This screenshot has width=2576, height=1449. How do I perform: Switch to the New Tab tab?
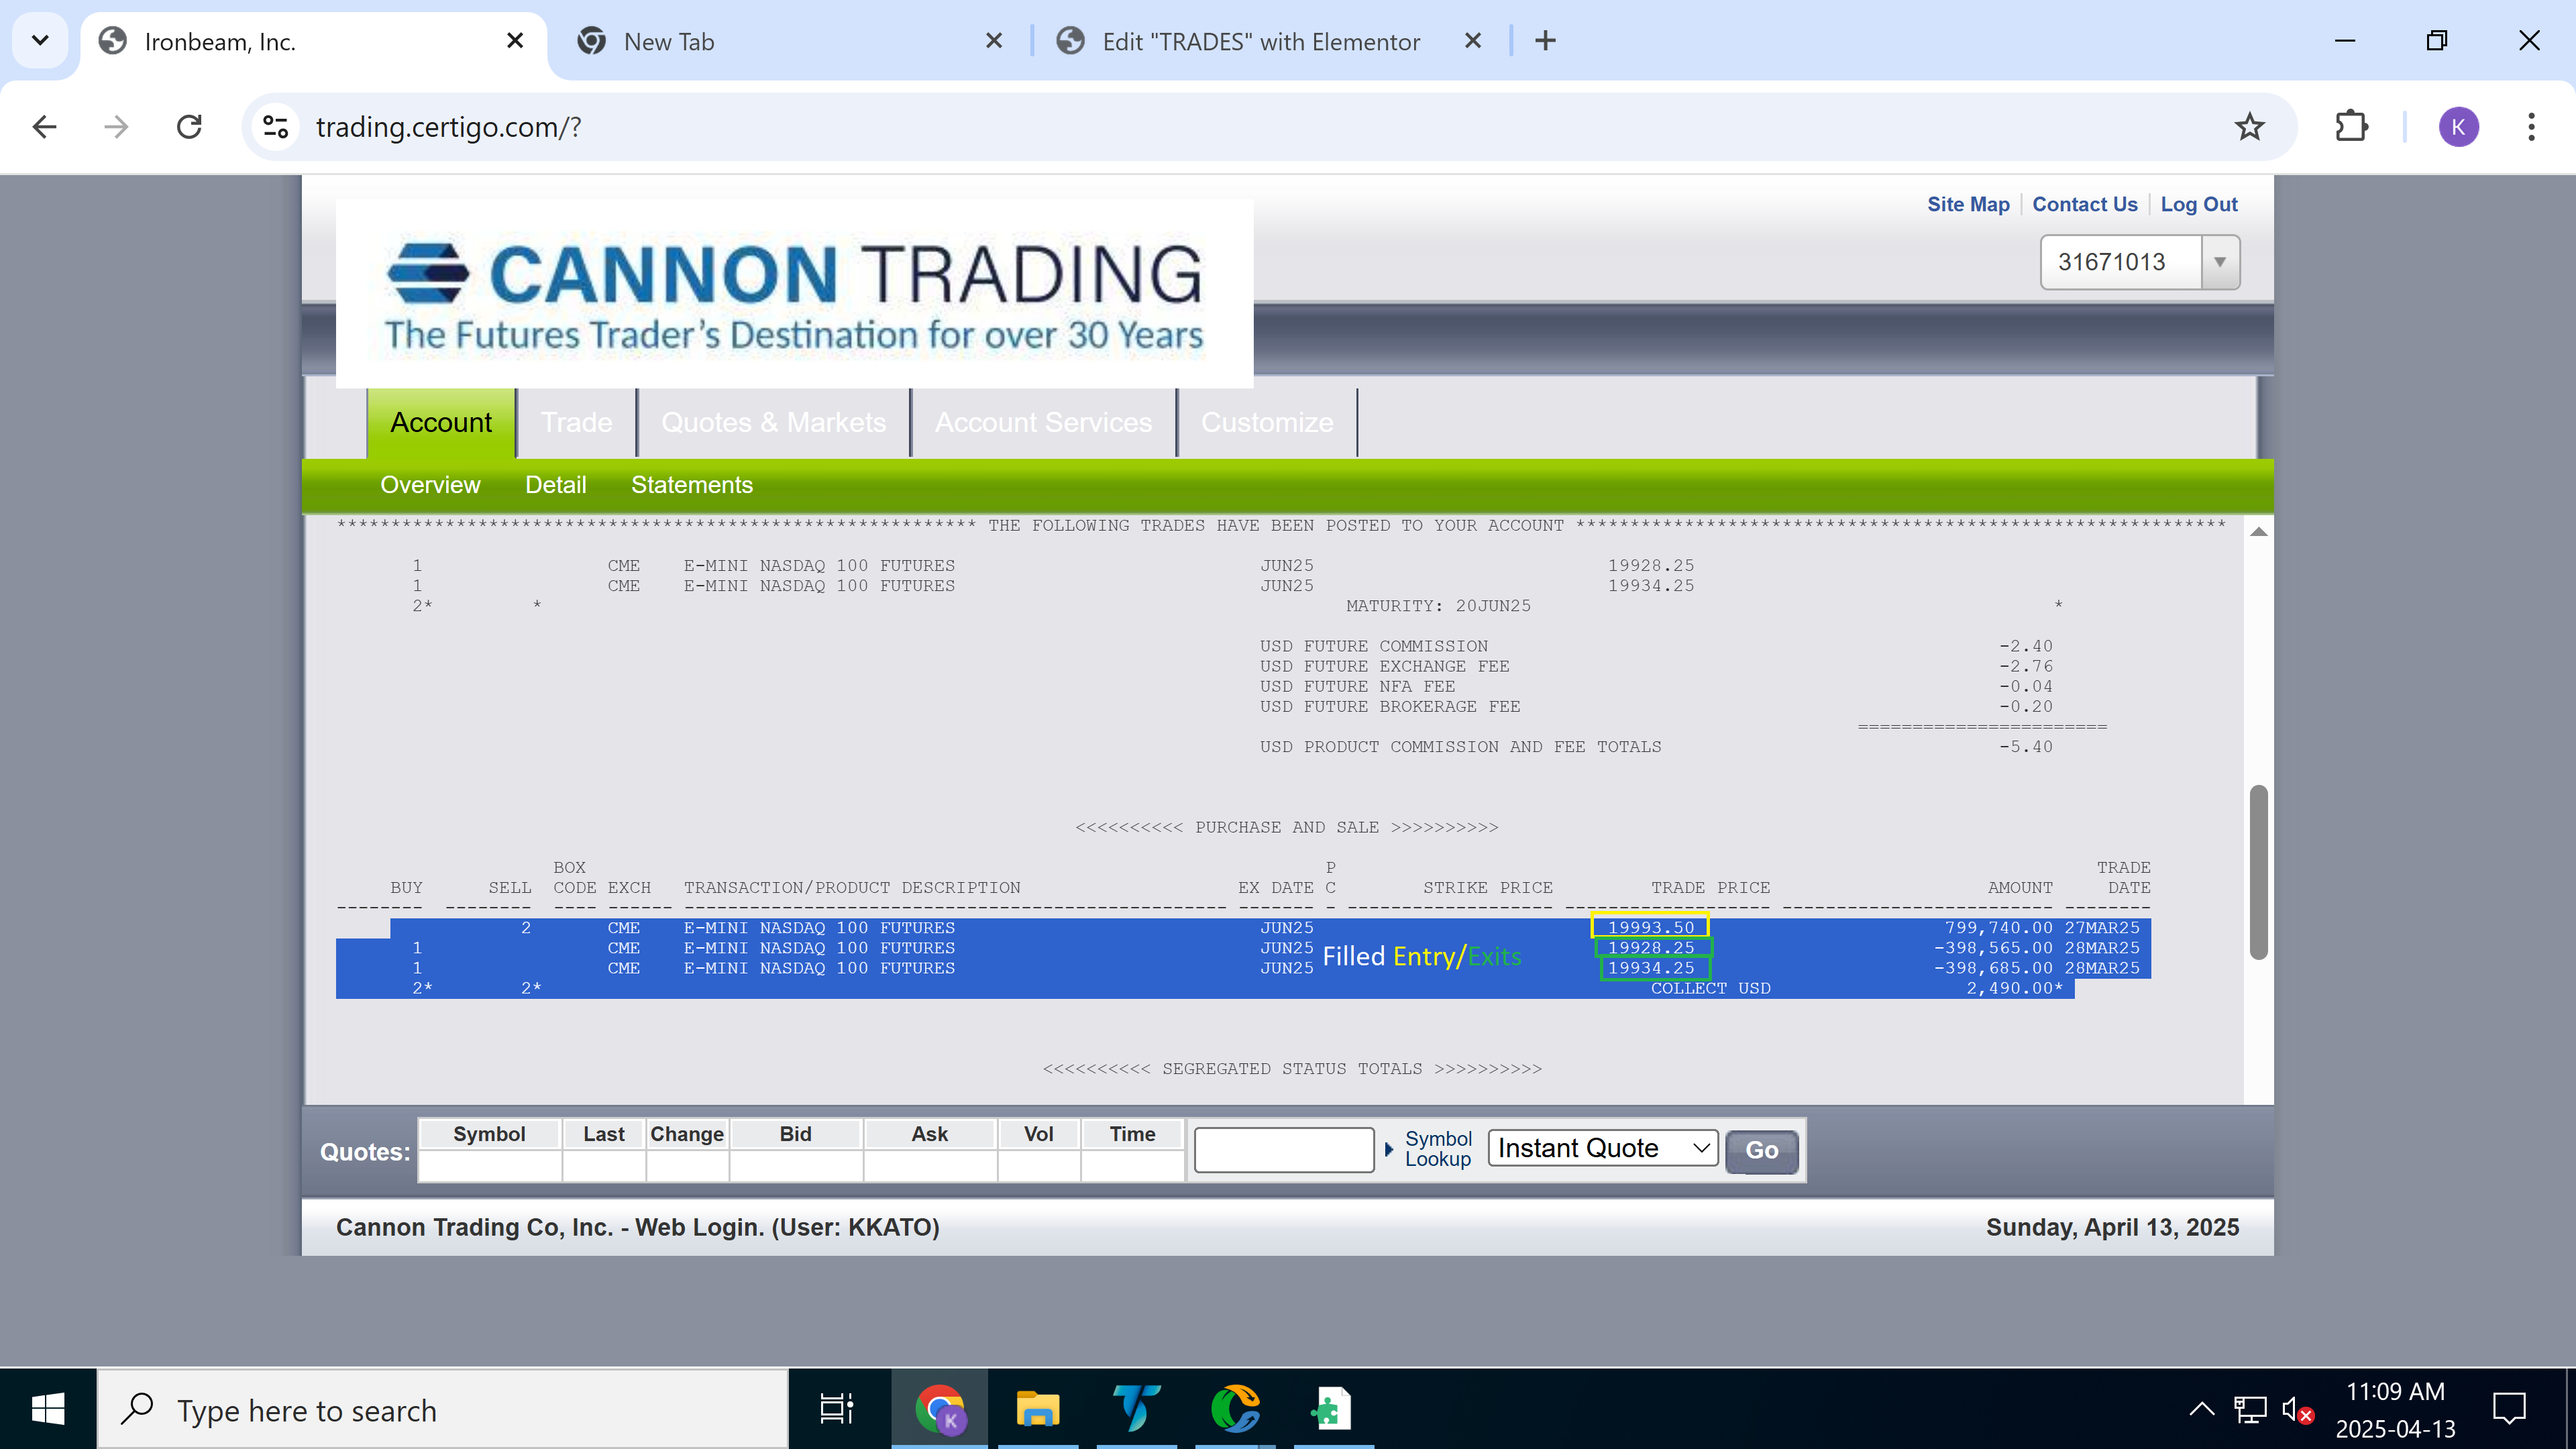click(790, 41)
